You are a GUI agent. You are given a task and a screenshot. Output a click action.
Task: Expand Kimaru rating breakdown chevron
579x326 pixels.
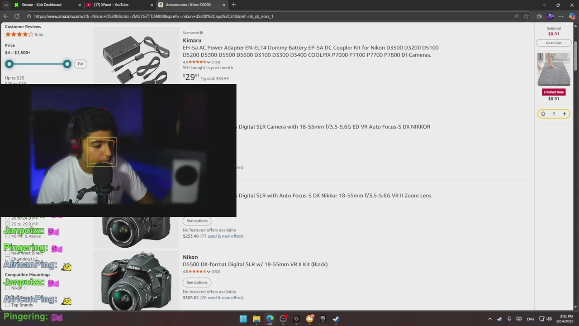click(209, 62)
